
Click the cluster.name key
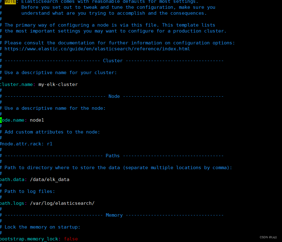16,85
